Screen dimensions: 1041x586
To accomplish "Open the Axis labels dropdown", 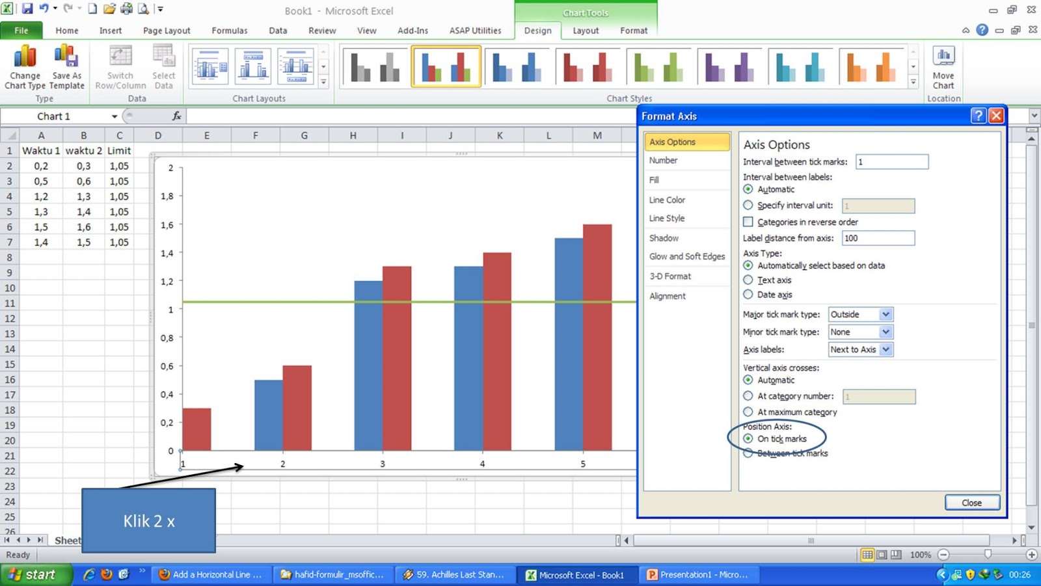I will (x=885, y=349).
